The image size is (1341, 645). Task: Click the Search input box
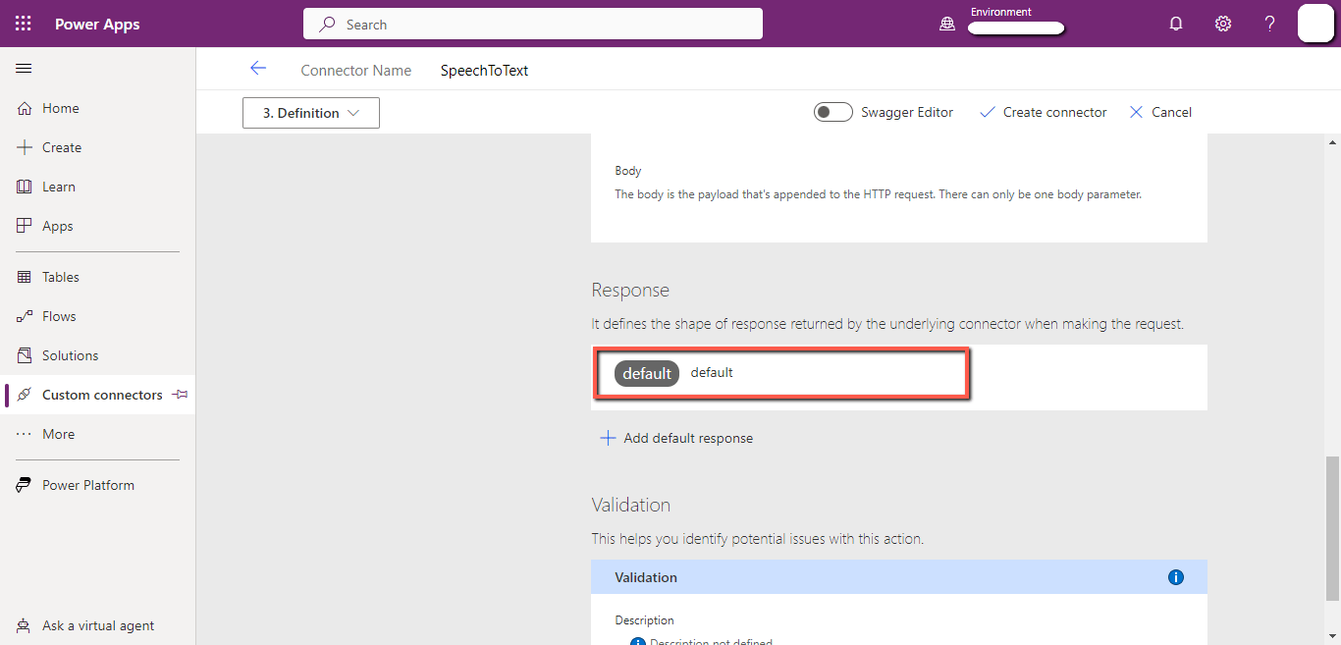pyautogui.click(x=533, y=24)
